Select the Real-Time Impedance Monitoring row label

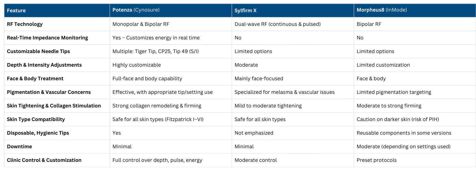[47, 38]
